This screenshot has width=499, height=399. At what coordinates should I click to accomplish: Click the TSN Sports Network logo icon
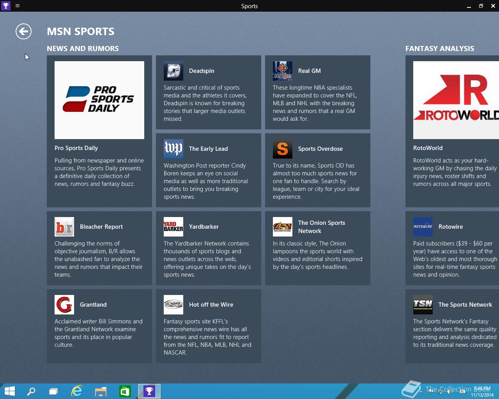(423, 305)
